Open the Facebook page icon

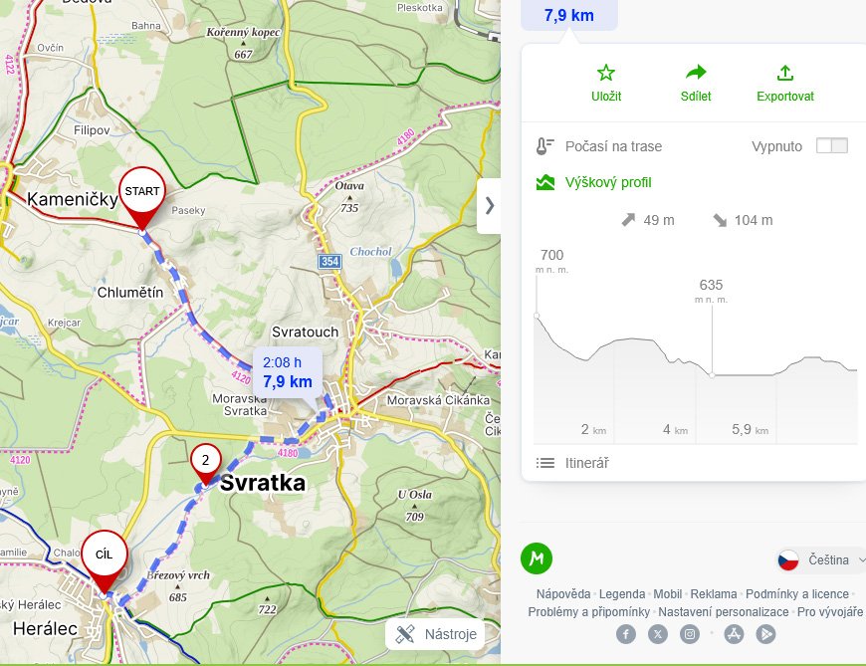(626, 634)
